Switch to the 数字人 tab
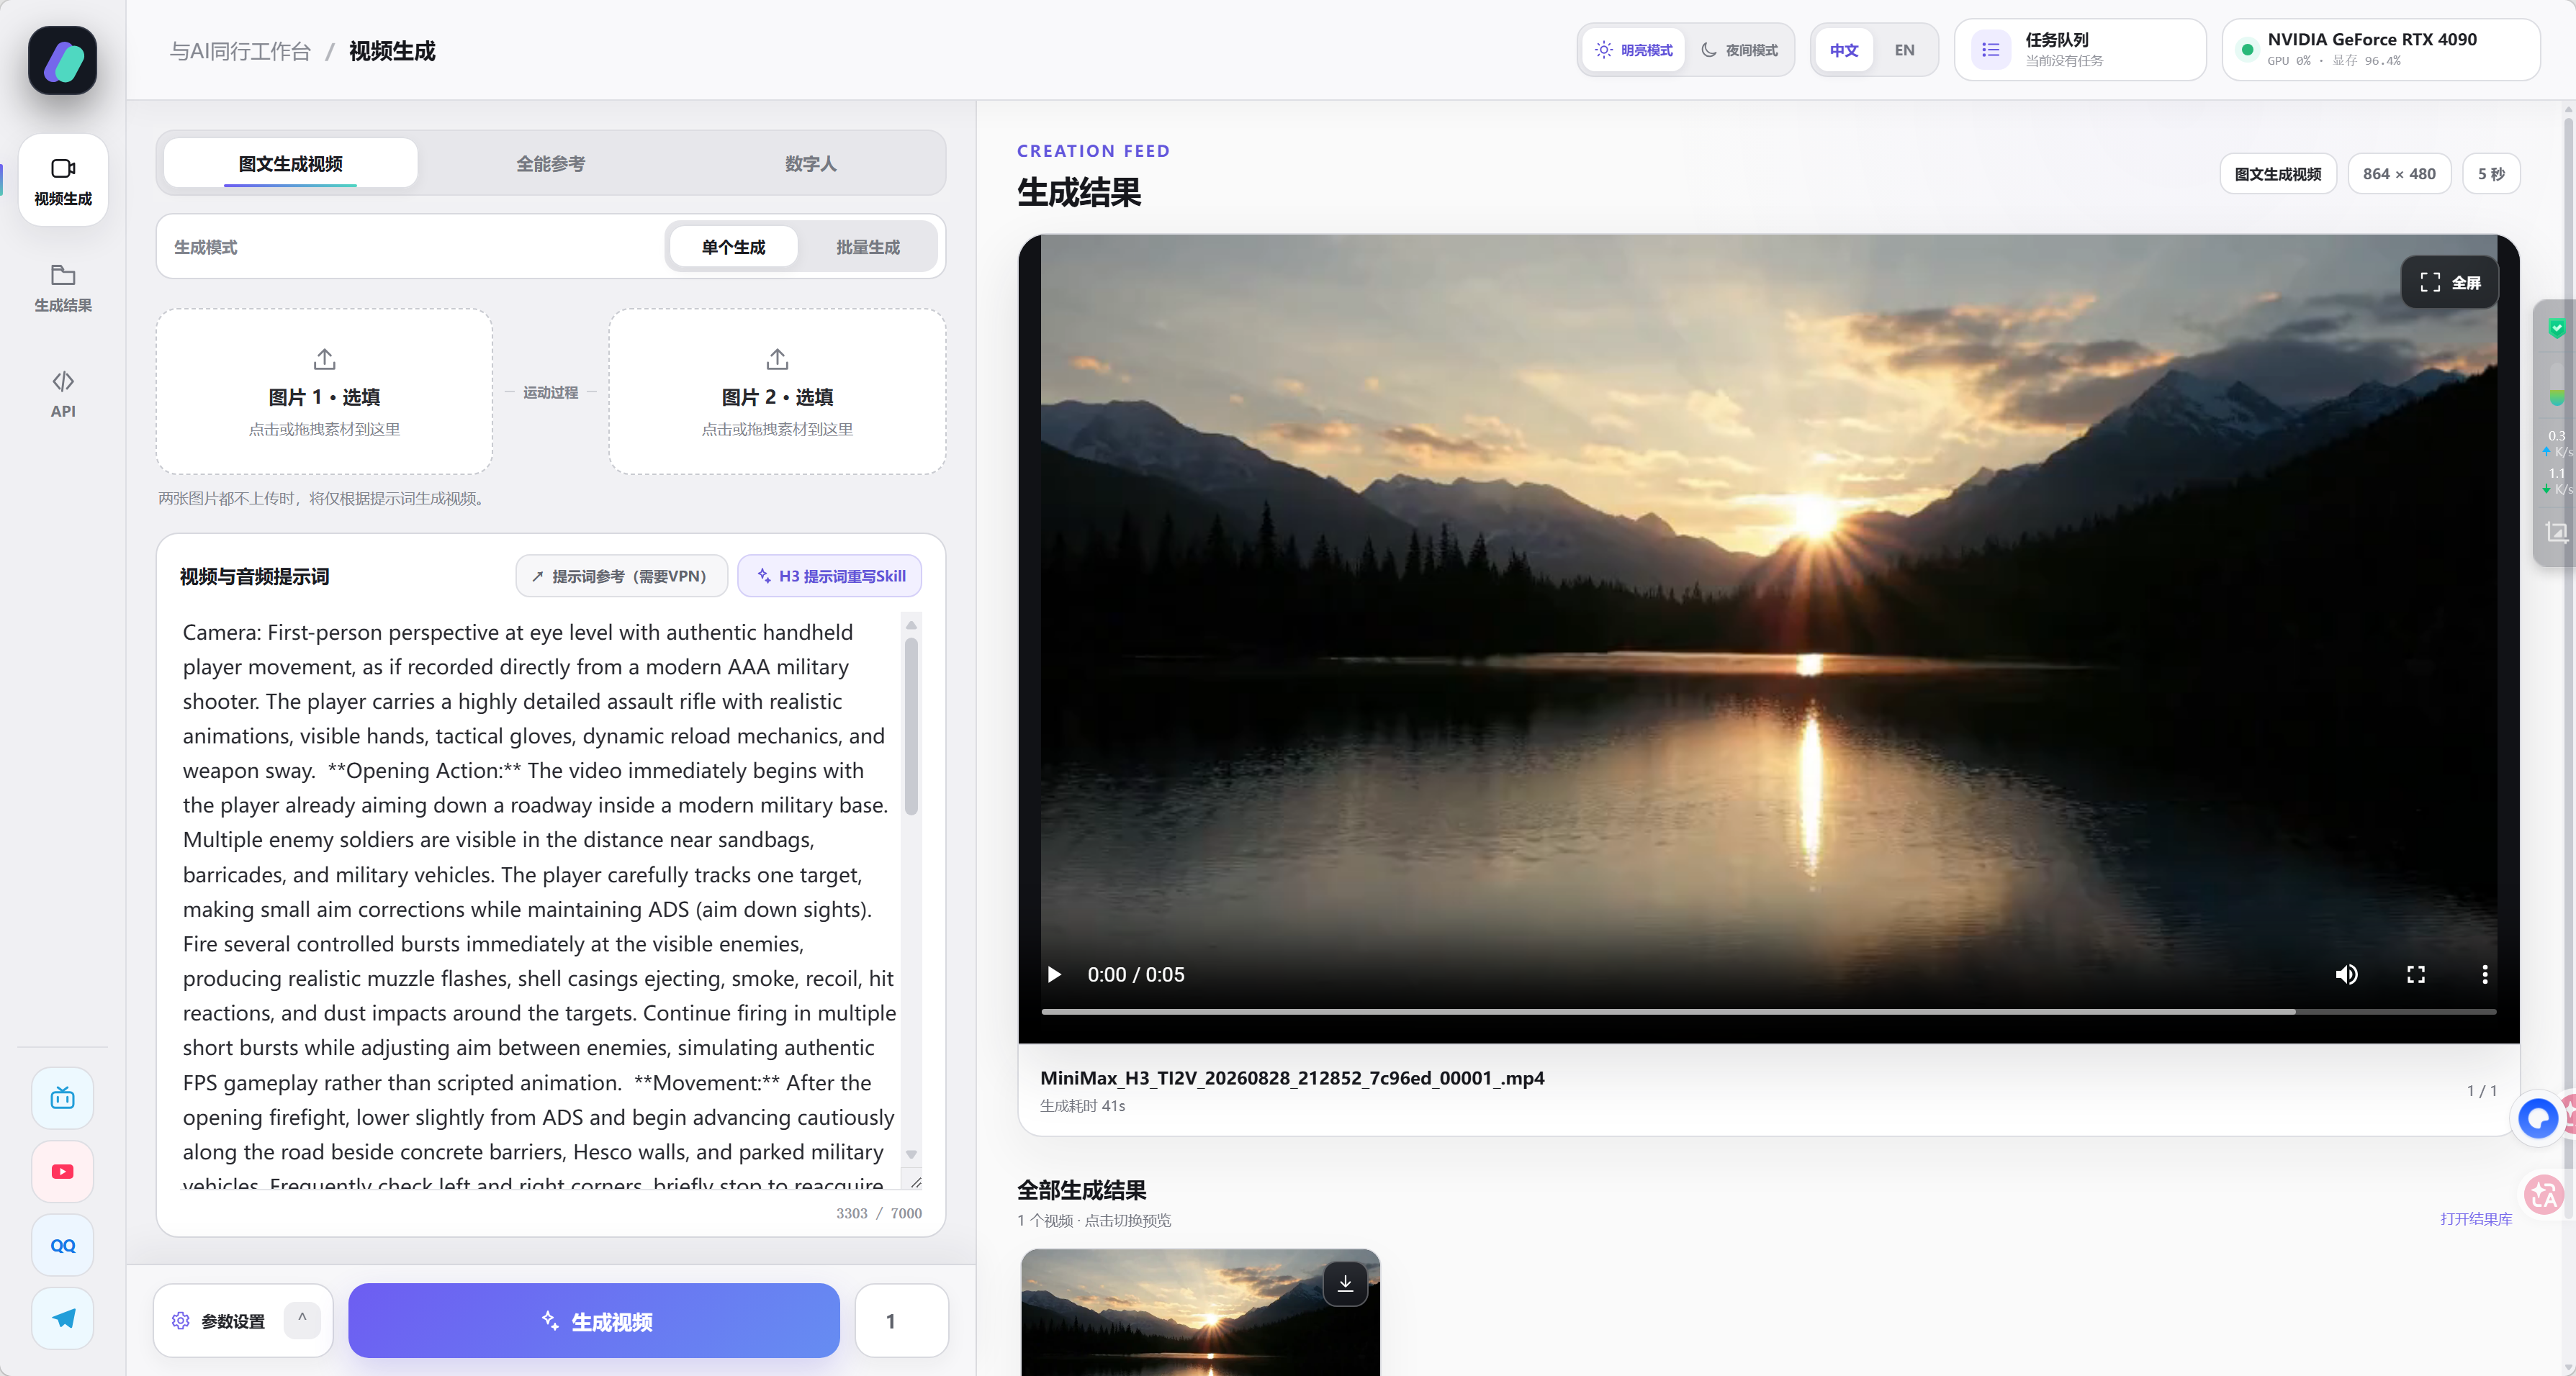Screen dimensions: 2576x1376 point(811,163)
